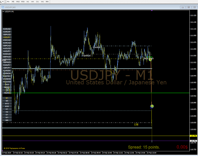Switch chart to EURSEK symbol button
Screen dimensions: 198x156
(7, 71)
